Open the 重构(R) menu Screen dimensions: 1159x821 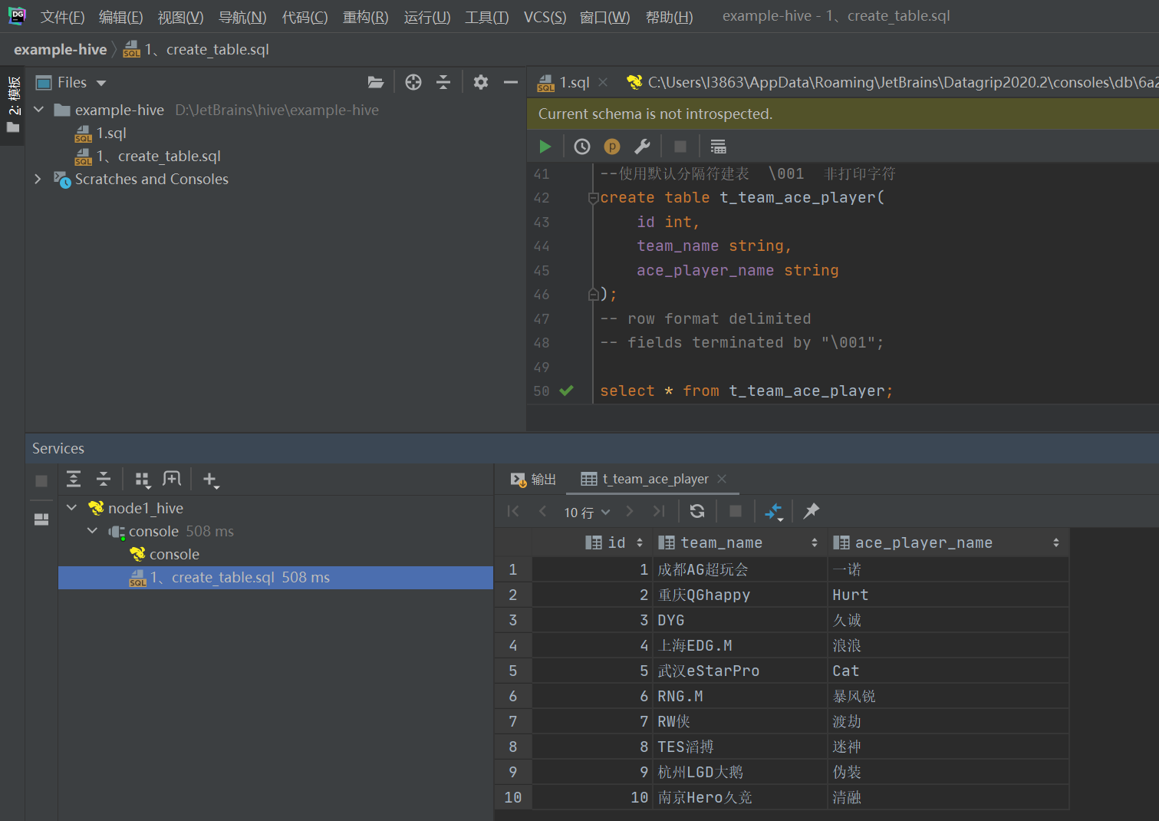(365, 17)
